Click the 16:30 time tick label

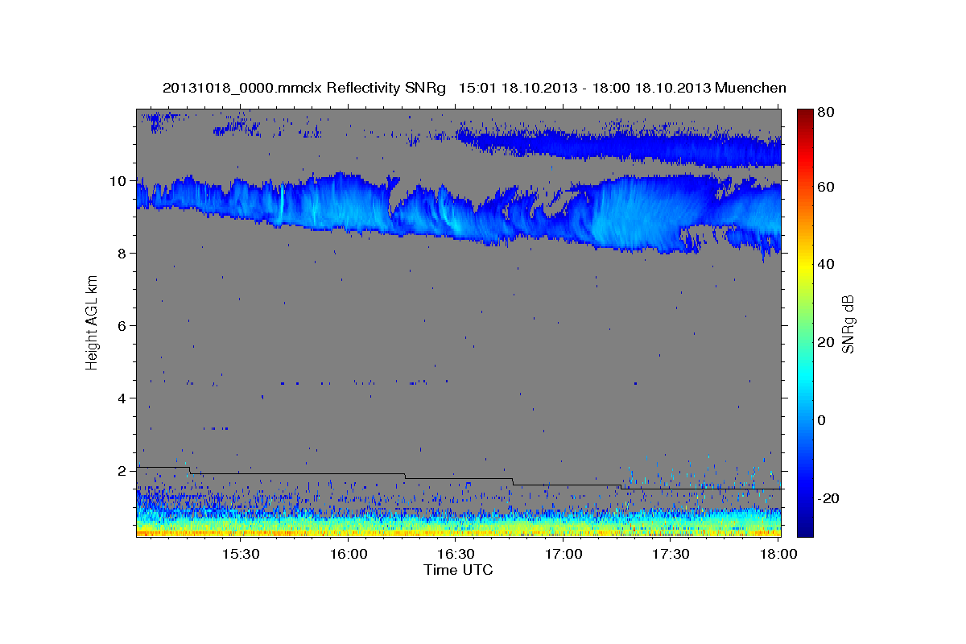456,555
